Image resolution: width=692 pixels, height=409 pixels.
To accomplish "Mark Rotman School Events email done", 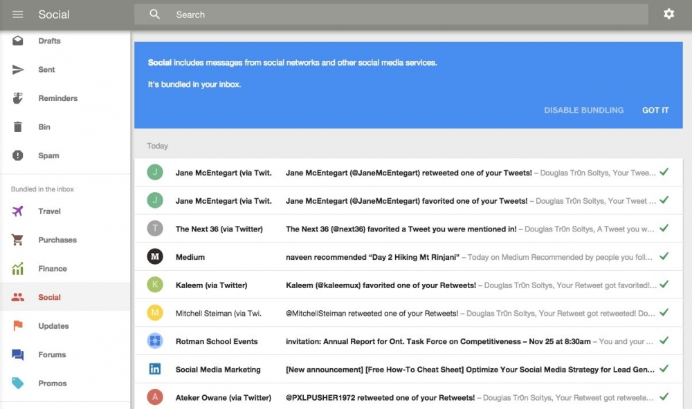I will point(664,341).
